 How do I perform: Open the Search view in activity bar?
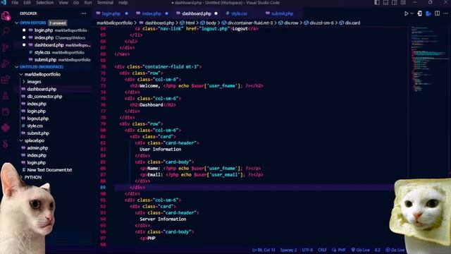click(x=6, y=31)
